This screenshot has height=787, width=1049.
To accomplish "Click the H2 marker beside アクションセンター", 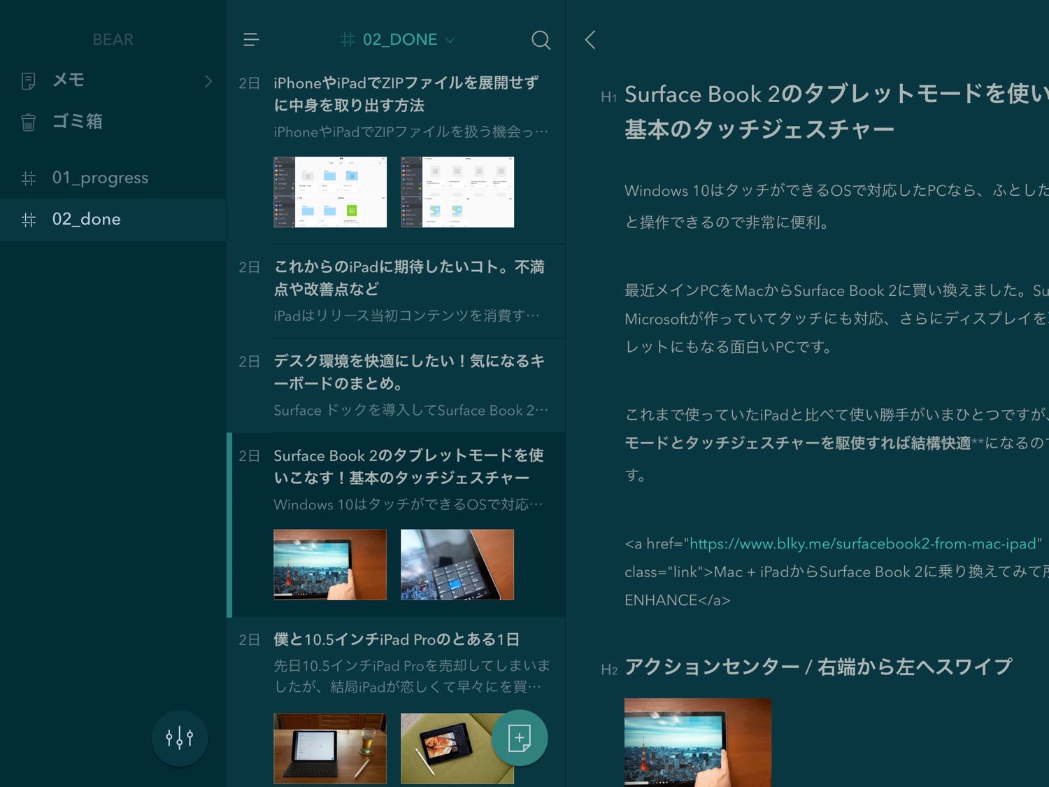I will (609, 669).
